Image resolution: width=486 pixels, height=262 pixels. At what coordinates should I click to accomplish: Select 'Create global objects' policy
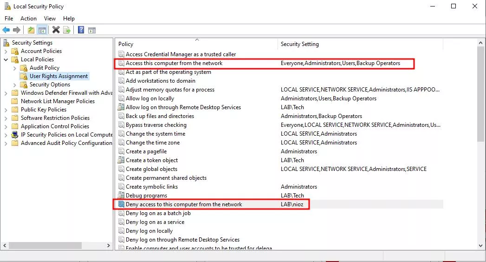coord(151,169)
